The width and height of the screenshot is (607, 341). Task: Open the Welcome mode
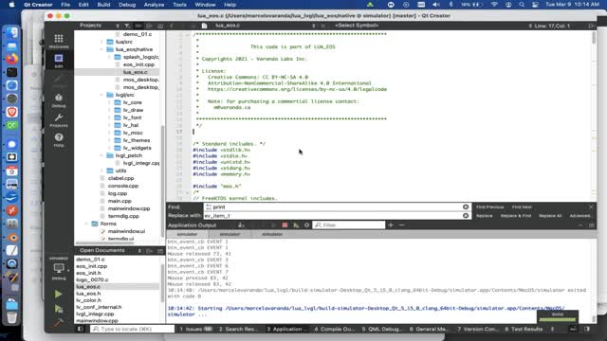pyautogui.click(x=59, y=41)
